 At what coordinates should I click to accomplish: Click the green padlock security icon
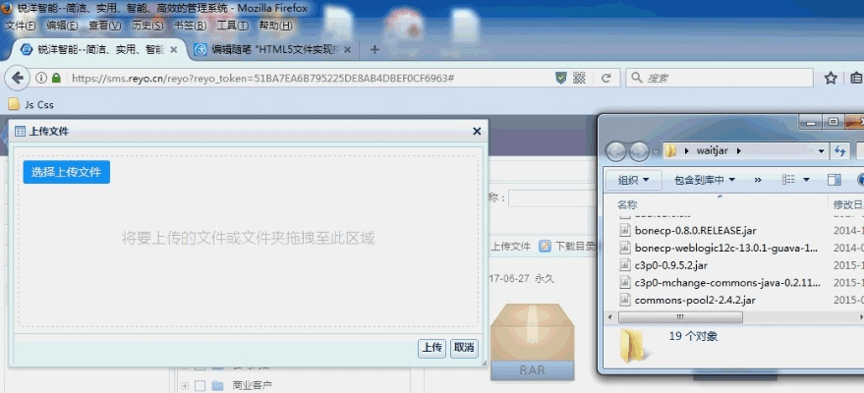pos(56,79)
